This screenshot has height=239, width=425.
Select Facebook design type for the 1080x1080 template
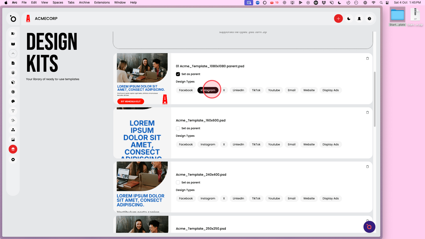[x=186, y=90]
